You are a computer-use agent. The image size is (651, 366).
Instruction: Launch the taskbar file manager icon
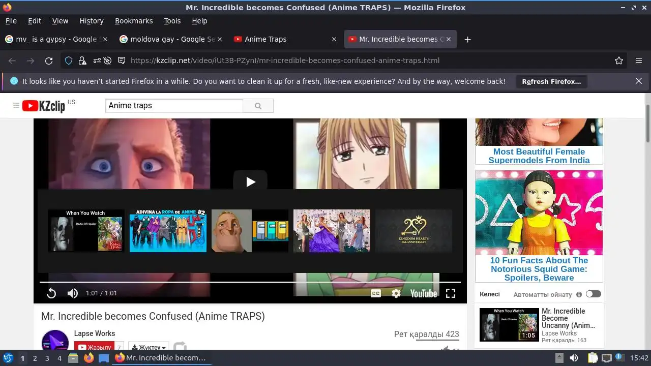tap(73, 358)
